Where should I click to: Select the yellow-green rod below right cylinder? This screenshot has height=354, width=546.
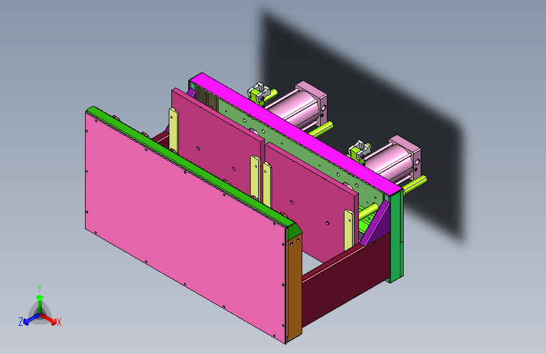tap(415, 184)
